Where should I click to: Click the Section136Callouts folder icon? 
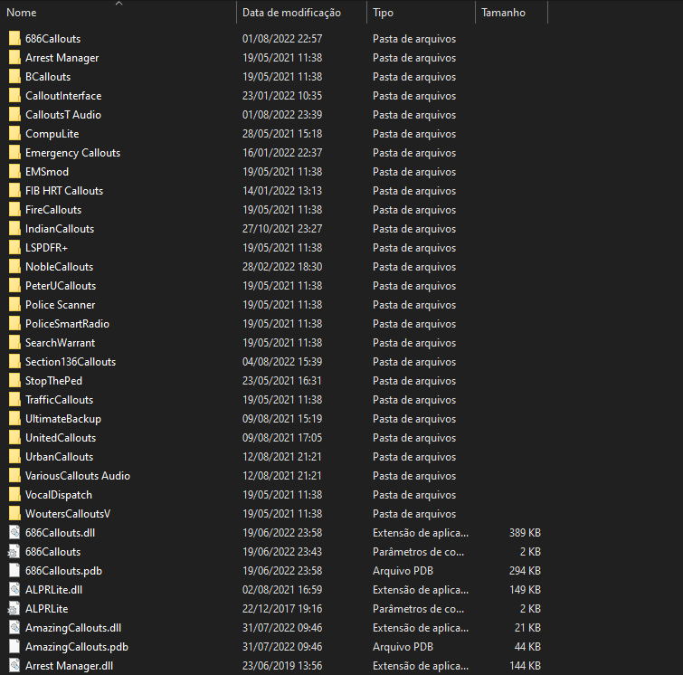click(x=14, y=362)
